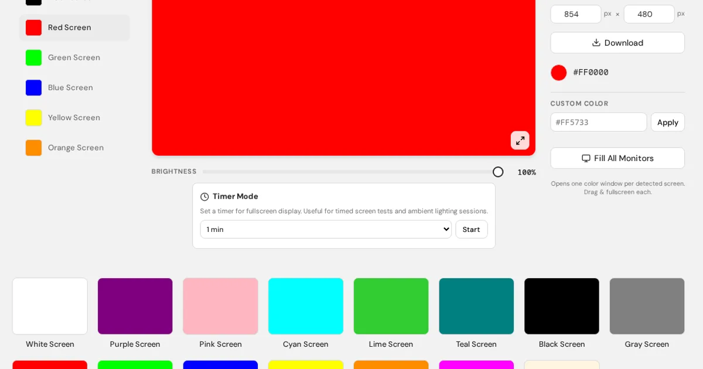Click the width field showing 854
703x369 pixels.
point(575,14)
